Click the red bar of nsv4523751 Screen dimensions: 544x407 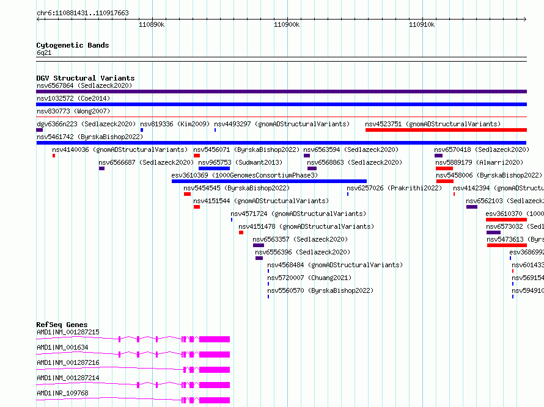[446, 130]
